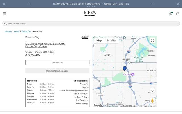Image resolution: width=182 pixels, height=114 pixels.
Task: Open the store address link
Action: 45,45
